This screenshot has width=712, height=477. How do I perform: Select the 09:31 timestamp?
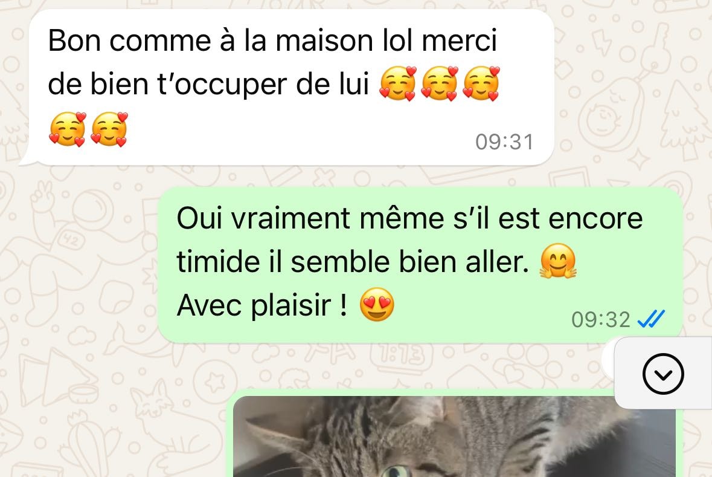(x=504, y=142)
